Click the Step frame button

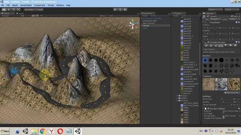pyautogui.click(x=125, y=9)
